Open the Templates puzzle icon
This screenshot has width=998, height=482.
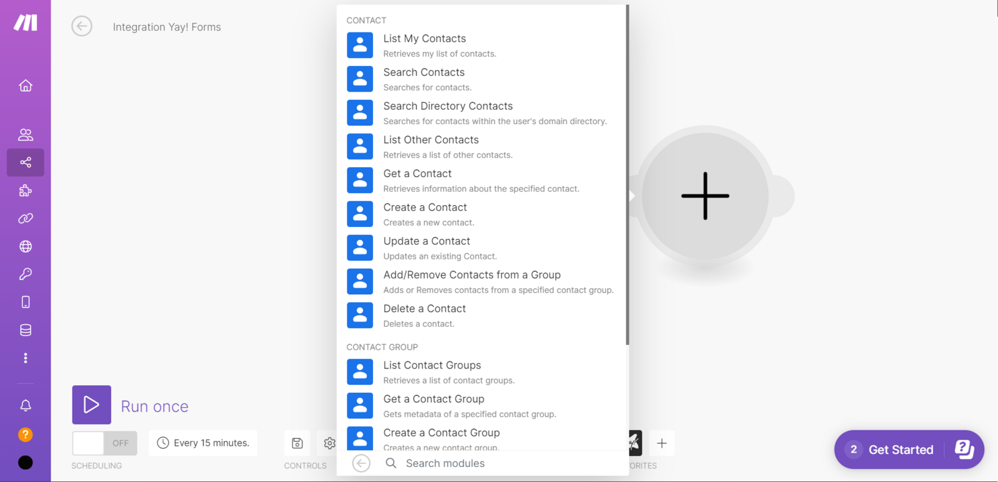click(26, 191)
